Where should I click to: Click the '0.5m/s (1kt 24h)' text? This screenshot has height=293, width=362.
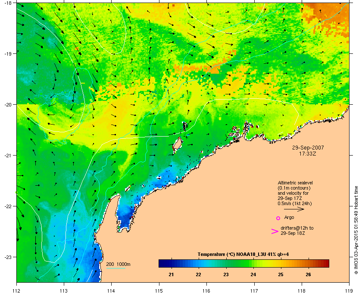[295, 204]
